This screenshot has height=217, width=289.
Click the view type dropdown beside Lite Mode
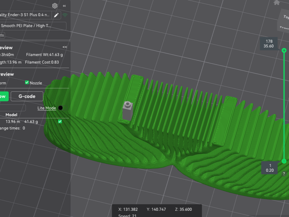(x=12, y=108)
